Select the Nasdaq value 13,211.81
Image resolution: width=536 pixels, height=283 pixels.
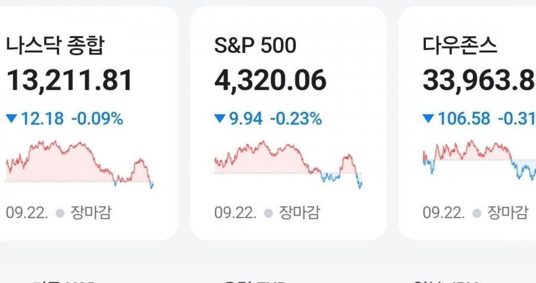[69, 80]
